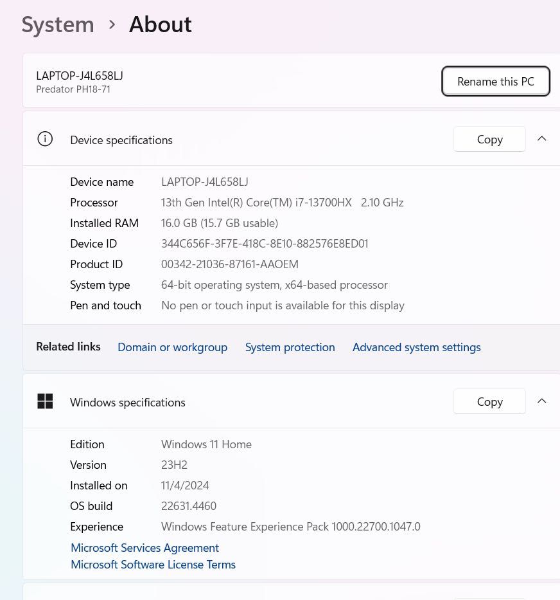560x600 pixels.
Task: Click the breadcrumb chevron after System
Action: point(112,25)
